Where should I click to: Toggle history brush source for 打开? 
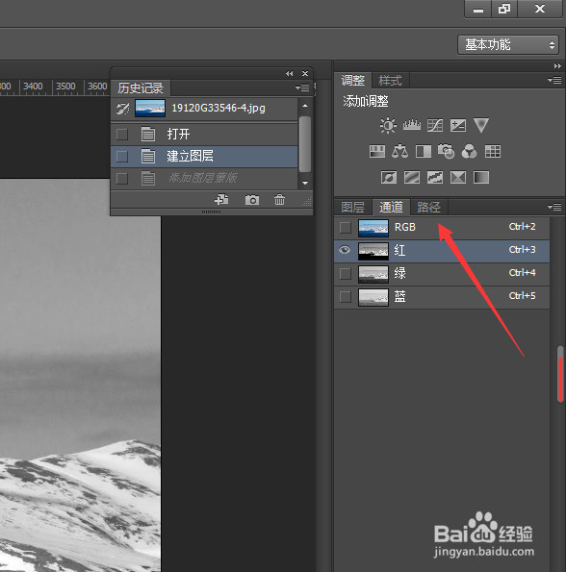click(x=122, y=135)
